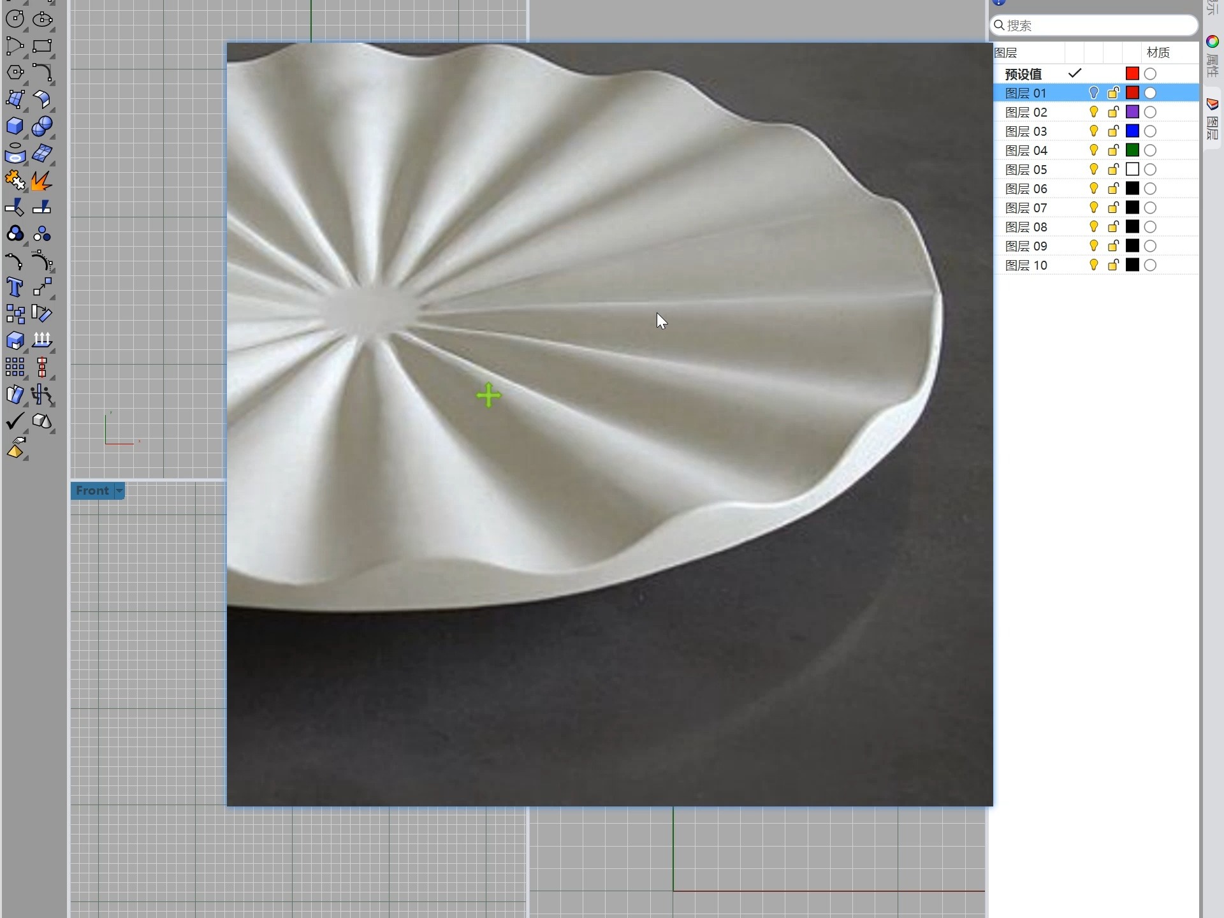This screenshot has height=918, width=1224.
Task: Toggle visibility bulb of 图层 02
Action: point(1094,112)
